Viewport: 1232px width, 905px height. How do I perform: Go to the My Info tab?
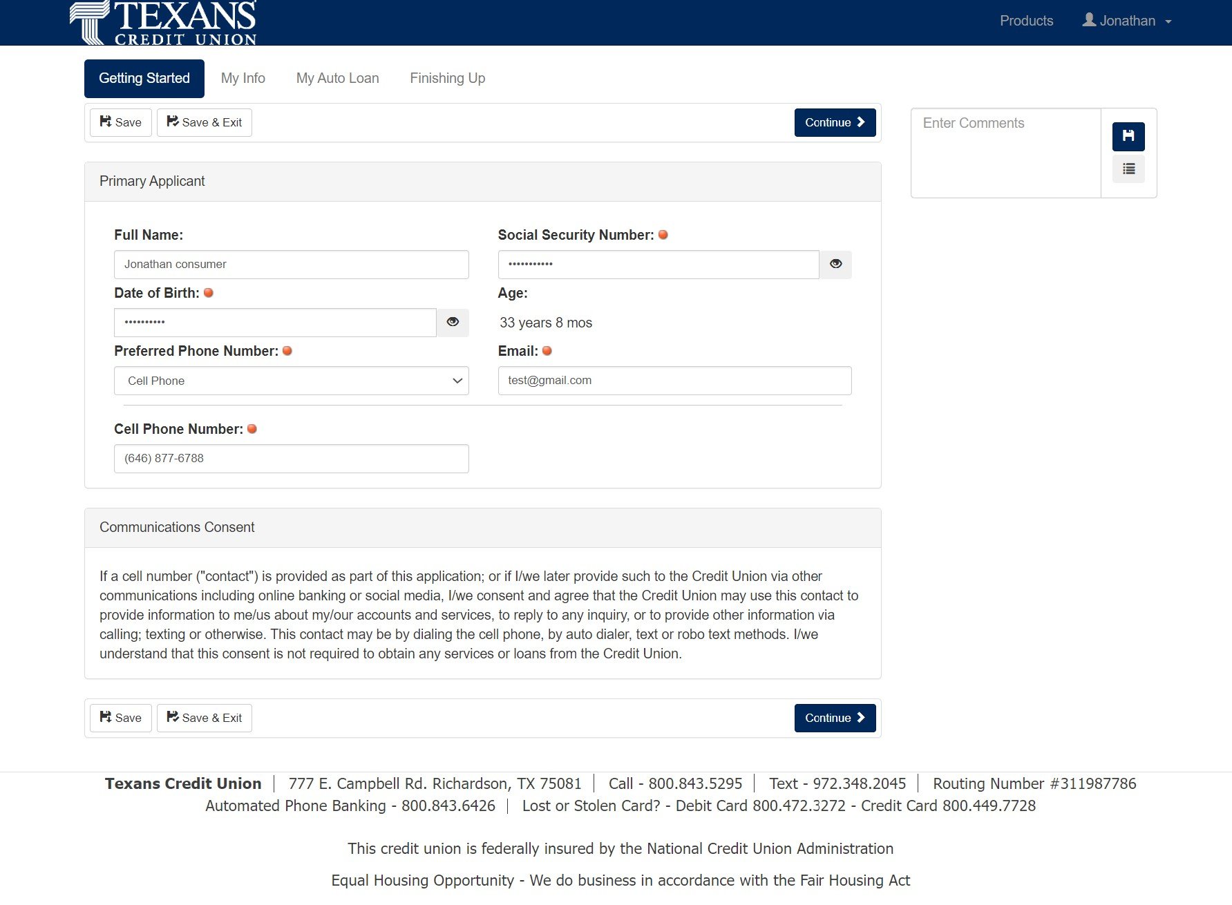(243, 78)
